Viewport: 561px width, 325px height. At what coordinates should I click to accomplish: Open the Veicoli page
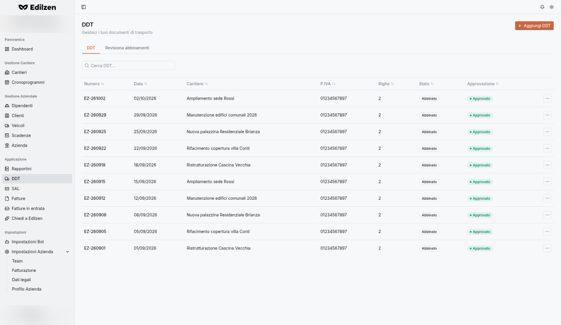pyautogui.click(x=37, y=126)
